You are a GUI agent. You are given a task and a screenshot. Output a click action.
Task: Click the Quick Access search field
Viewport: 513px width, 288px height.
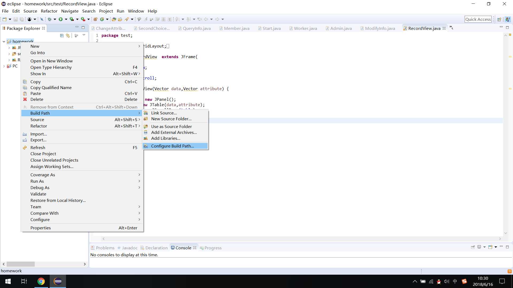tap(478, 19)
